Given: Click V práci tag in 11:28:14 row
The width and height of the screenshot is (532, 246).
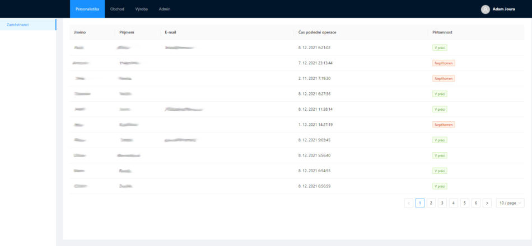Looking at the screenshot, I should pos(440,109).
